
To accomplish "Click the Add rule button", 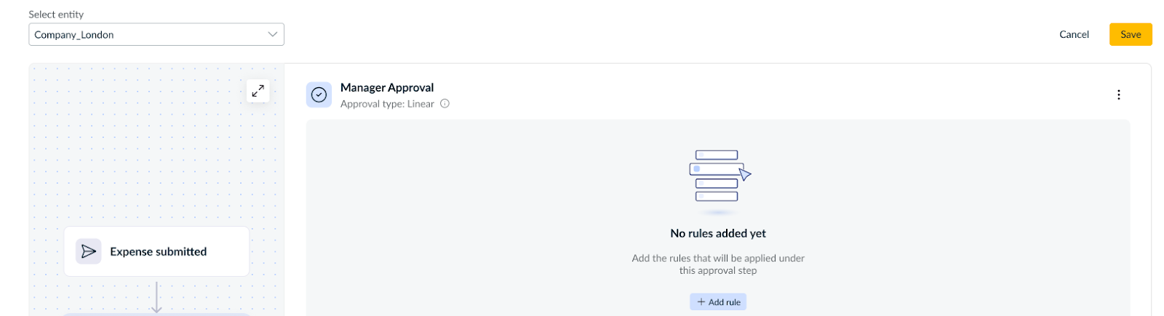I will pos(718,302).
